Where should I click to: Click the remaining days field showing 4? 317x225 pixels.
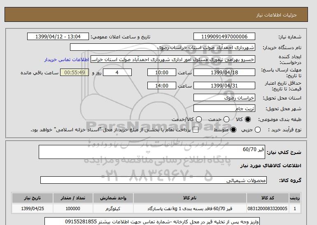pos(117,72)
